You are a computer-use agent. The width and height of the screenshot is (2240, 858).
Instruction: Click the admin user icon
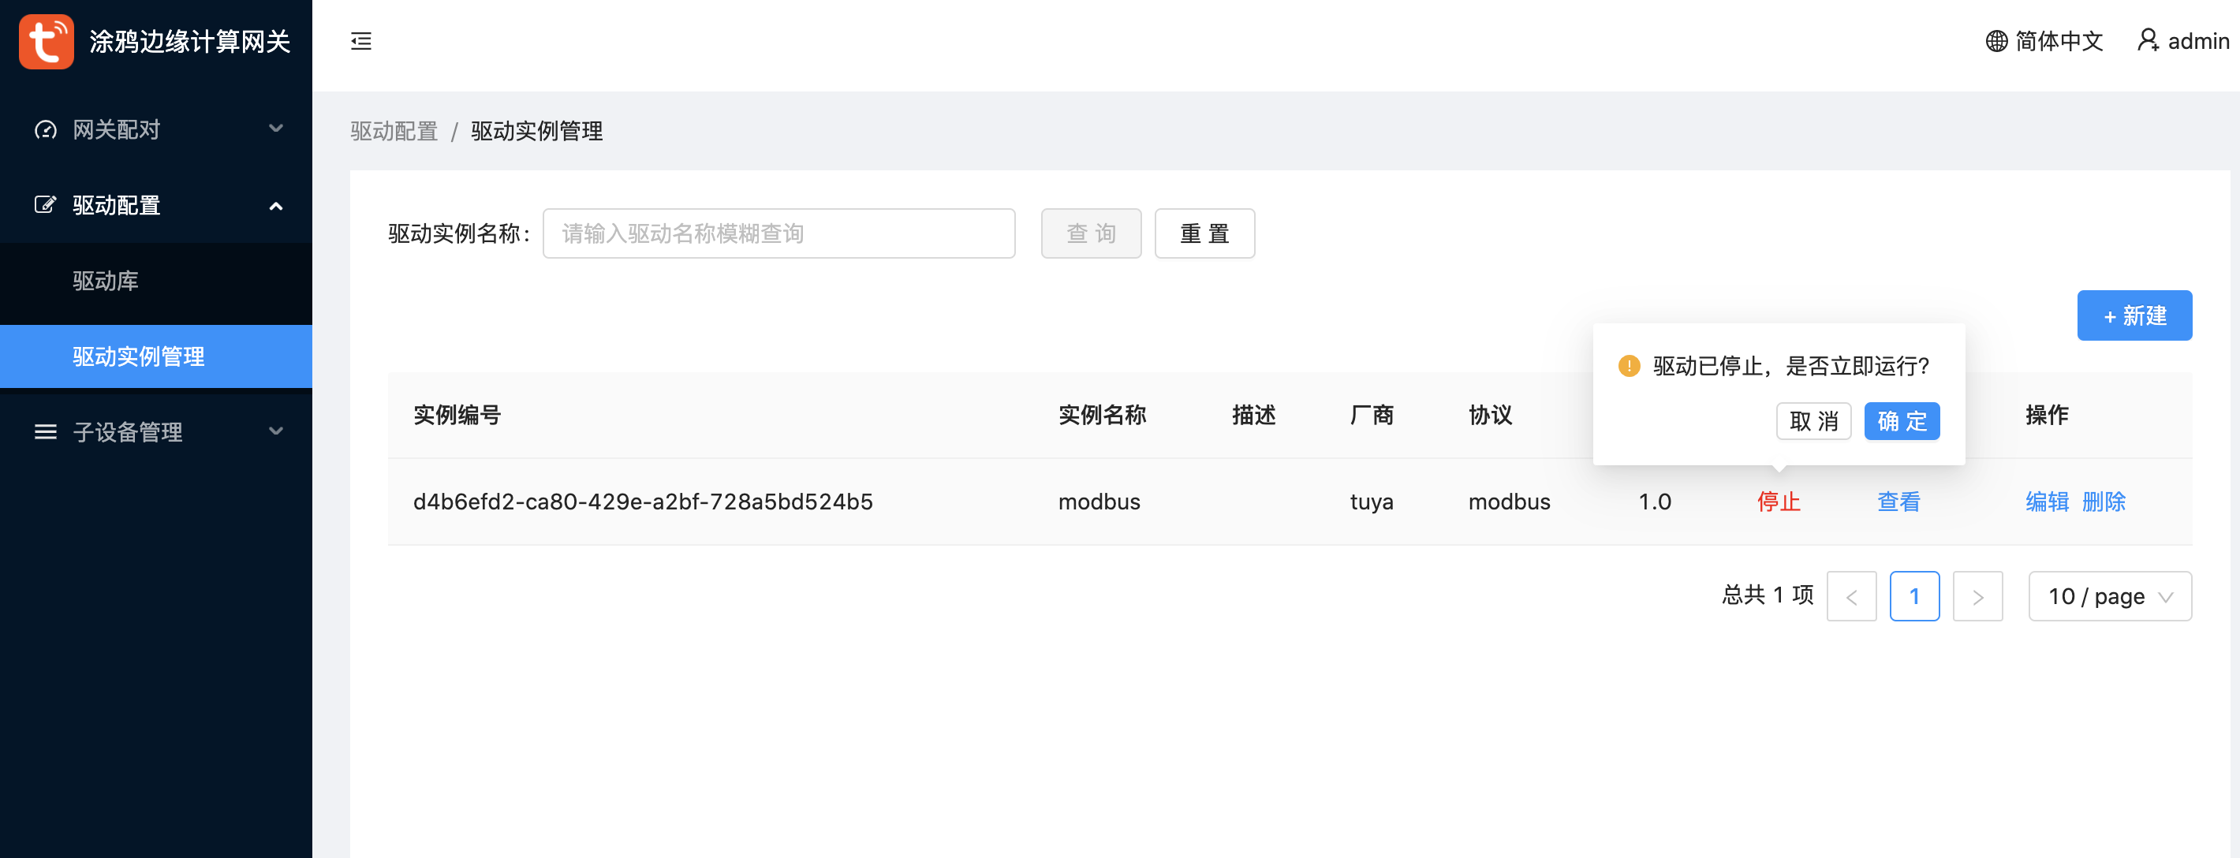coord(2148,41)
